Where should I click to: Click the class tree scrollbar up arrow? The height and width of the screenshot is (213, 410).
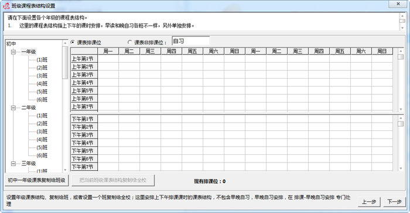(x=65, y=43)
